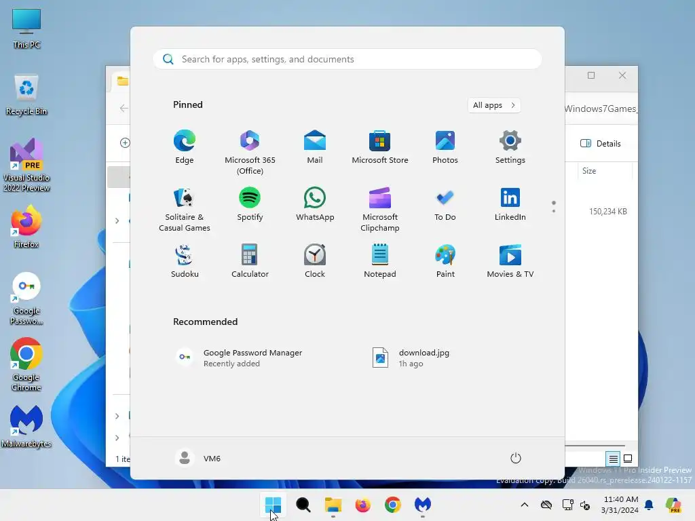695x521 pixels.
Task: Toggle Details pane in File Explorer
Action: [601, 144]
